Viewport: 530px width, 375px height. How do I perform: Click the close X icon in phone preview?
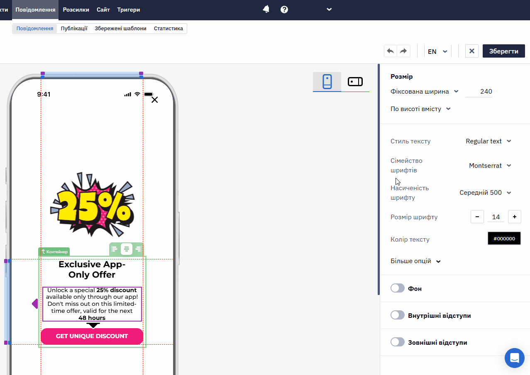[x=155, y=100]
